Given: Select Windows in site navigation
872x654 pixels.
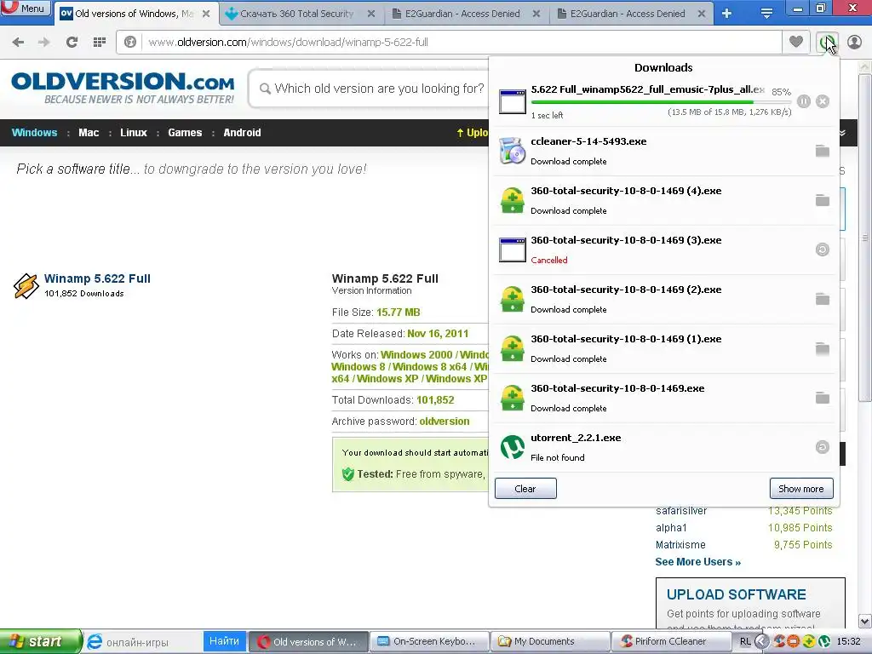Looking at the screenshot, I should point(34,133).
